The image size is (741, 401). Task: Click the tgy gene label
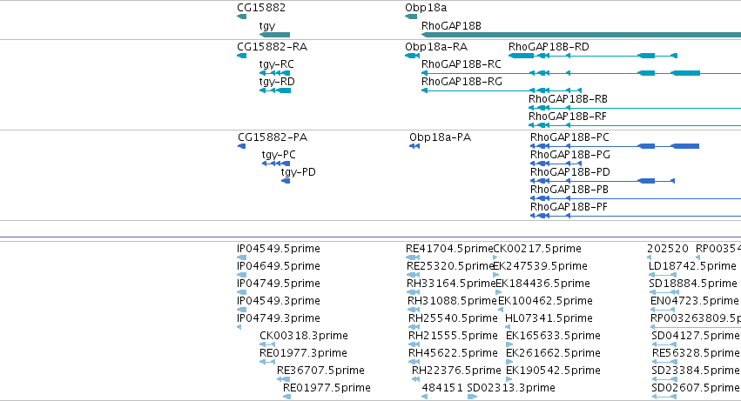click(x=267, y=26)
